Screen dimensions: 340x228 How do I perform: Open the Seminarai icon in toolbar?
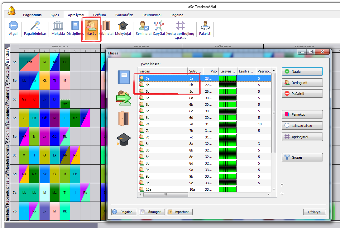coord(144,26)
